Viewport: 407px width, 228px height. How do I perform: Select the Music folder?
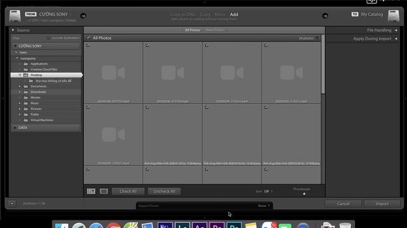pos(34,103)
